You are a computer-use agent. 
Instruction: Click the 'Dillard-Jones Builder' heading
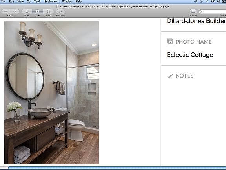pos(196,21)
